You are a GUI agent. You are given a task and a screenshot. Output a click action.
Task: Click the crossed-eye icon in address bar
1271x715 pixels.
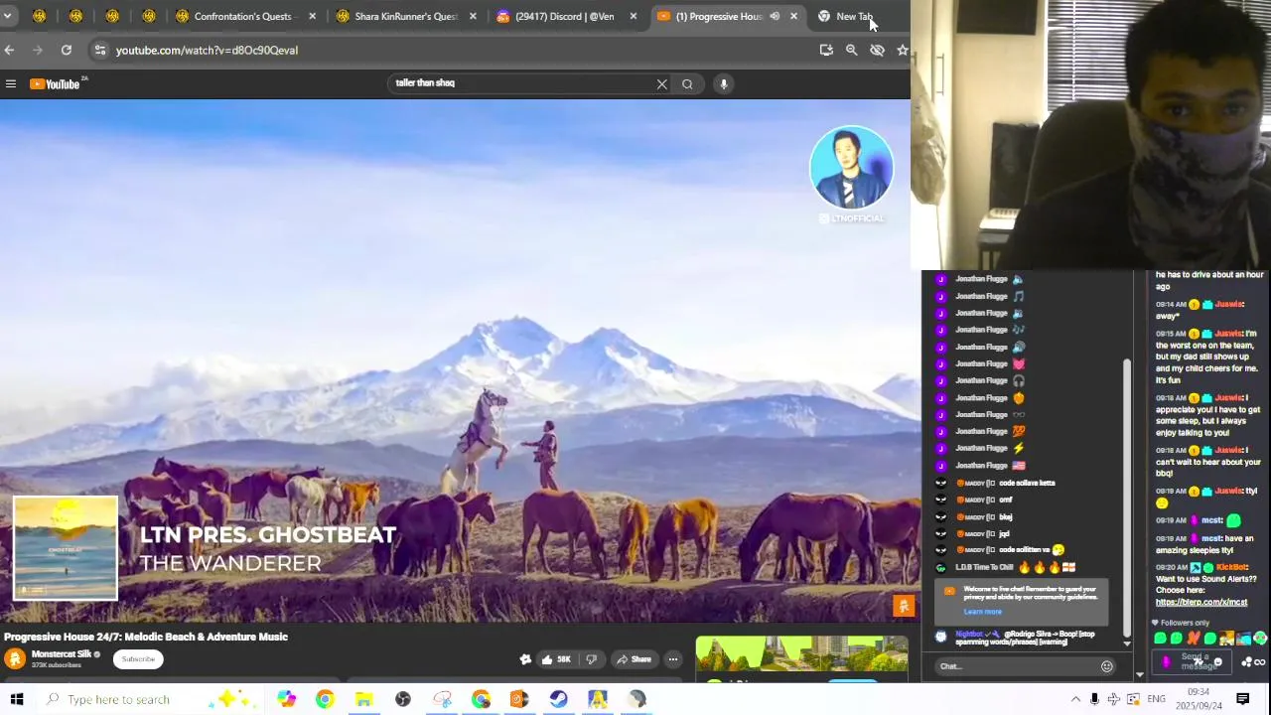click(877, 50)
